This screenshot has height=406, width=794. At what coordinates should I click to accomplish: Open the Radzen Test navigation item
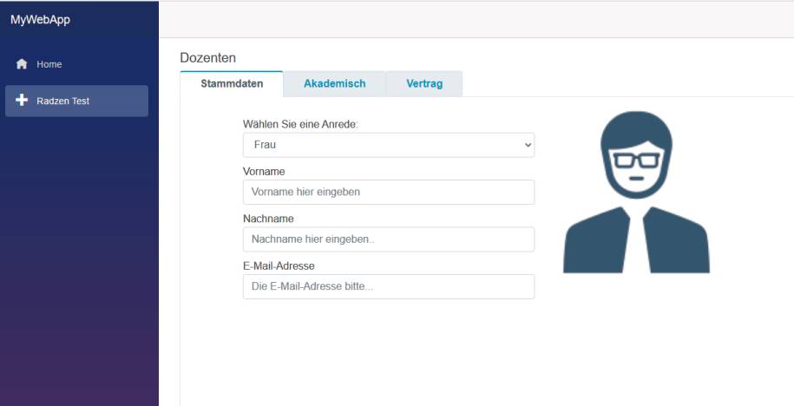point(77,101)
